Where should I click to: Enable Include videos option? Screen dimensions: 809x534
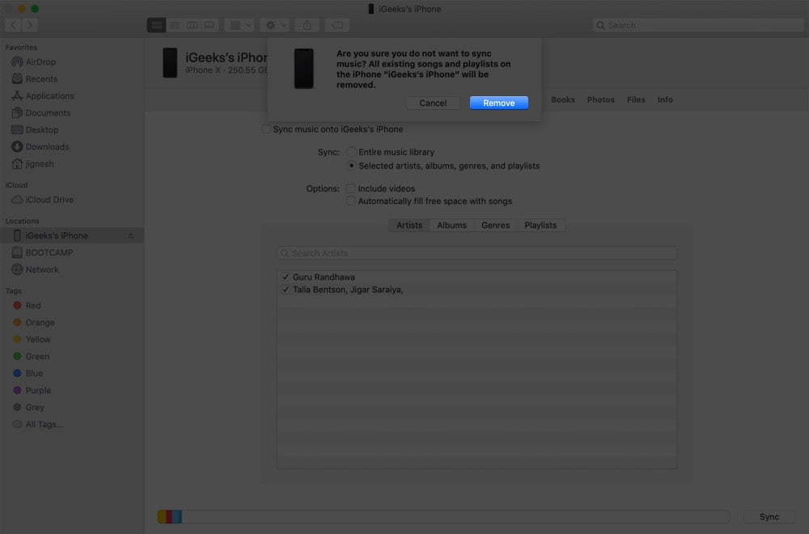tap(350, 189)
